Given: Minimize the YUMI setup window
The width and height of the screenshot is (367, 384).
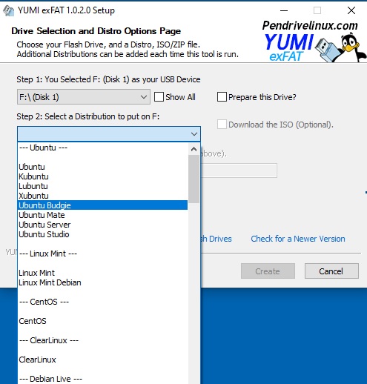Looking at the screenshot, I should [284, 10].
